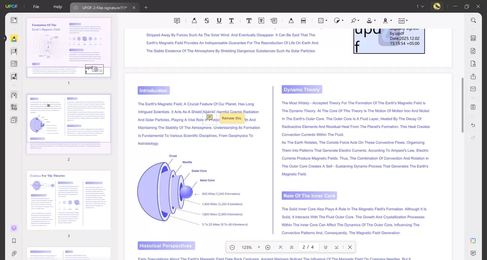Screen dimensions: 487x260
Task: Select the Underline annotation tool
Action: (x=219, y=21)
